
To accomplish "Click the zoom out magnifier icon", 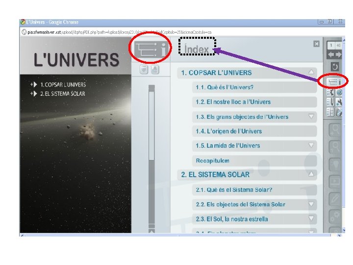I will (334, 148).
